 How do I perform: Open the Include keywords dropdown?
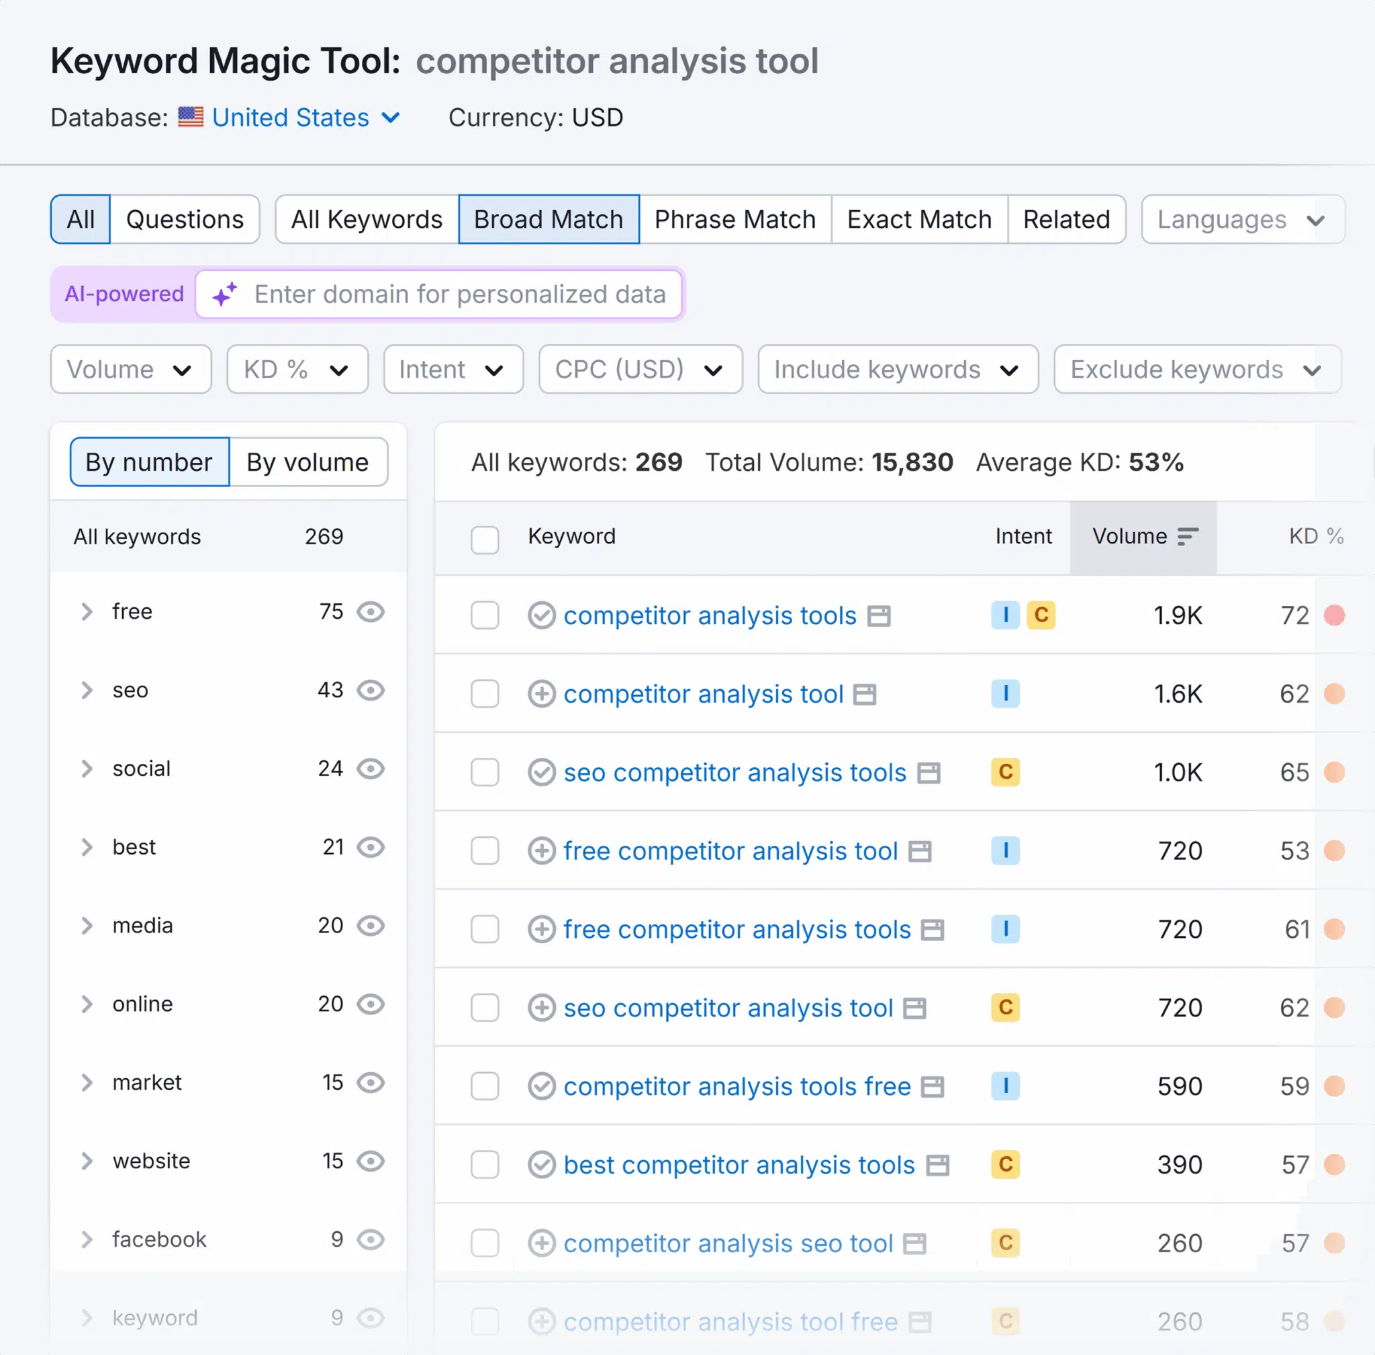pyautogui.click(x=898, y=369)
